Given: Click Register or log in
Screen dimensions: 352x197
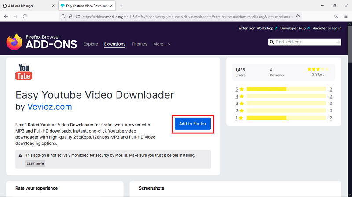Looking at the screenshot, I should point(327,28).
